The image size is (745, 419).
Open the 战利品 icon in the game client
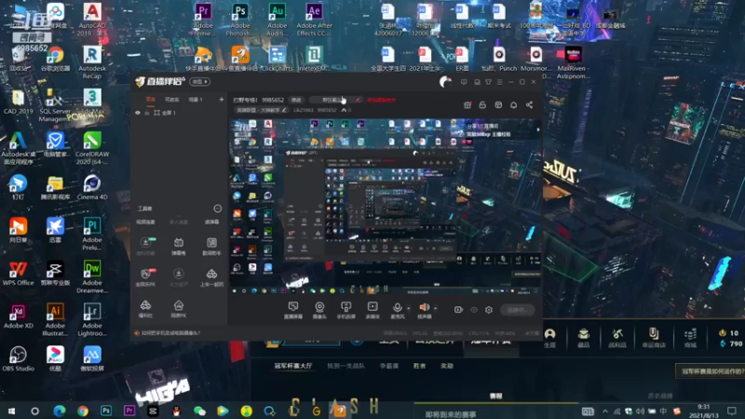(x=617, y=338)
